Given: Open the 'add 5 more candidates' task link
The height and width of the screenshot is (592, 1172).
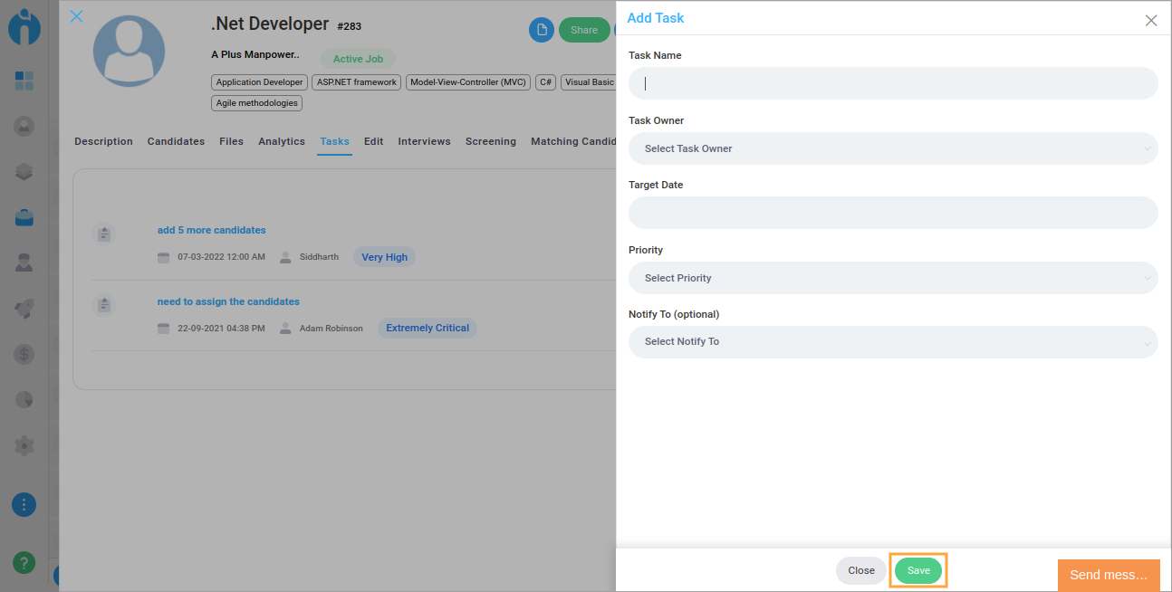Looking at the screenshot, I should pyautogui.click(x=212, y=230).
